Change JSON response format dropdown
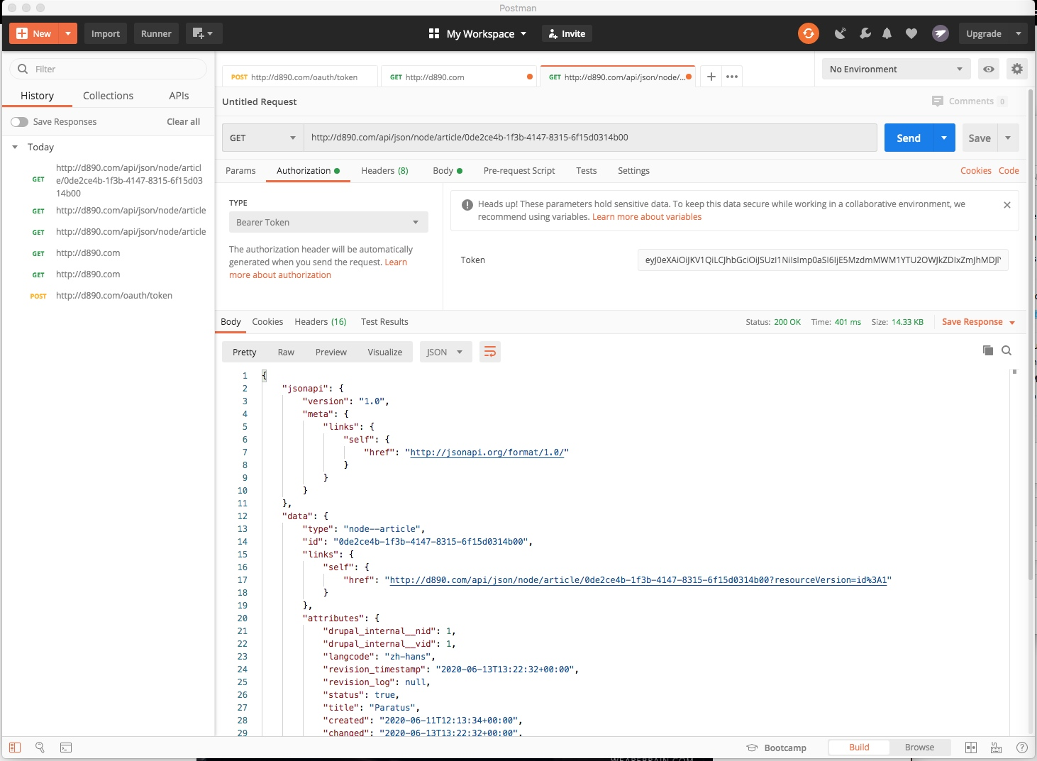Screen dimensions: 1037x761 [445, 352]
